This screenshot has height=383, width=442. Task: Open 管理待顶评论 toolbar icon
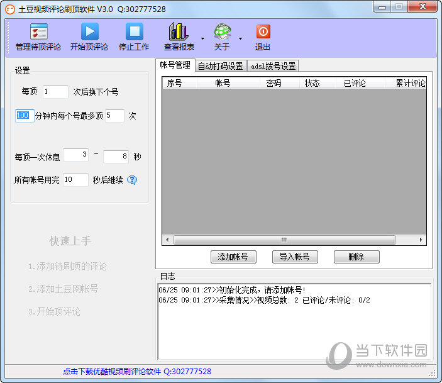38,31
